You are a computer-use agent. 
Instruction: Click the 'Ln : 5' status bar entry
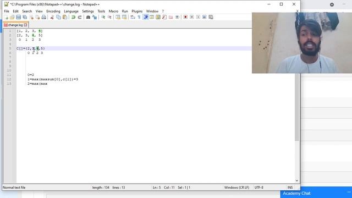click(157, 188)
